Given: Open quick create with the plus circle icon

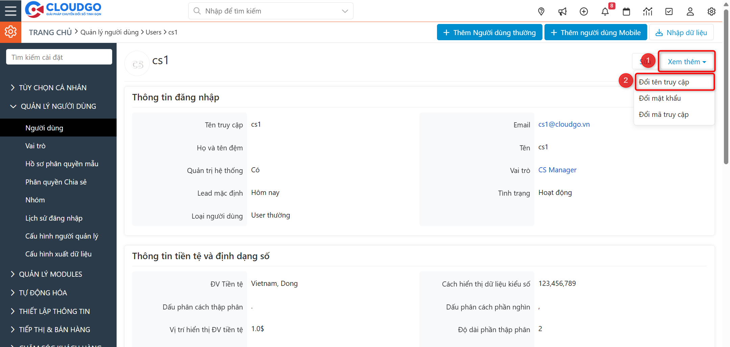Looking at the screenshot, I should [584, 11].
